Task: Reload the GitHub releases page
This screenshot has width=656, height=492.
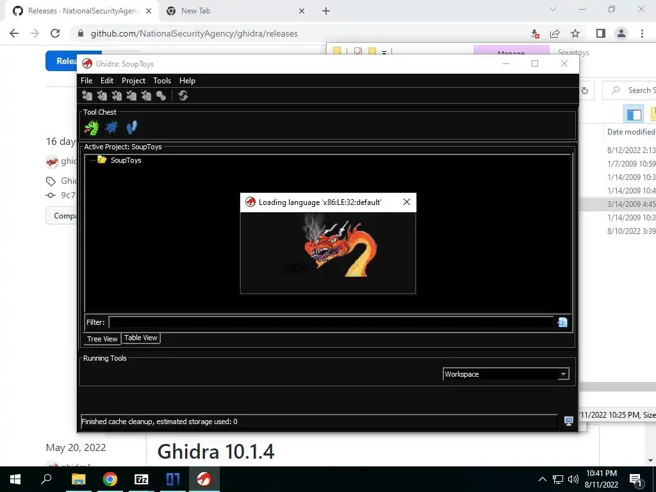Action: tap(55, 33)
